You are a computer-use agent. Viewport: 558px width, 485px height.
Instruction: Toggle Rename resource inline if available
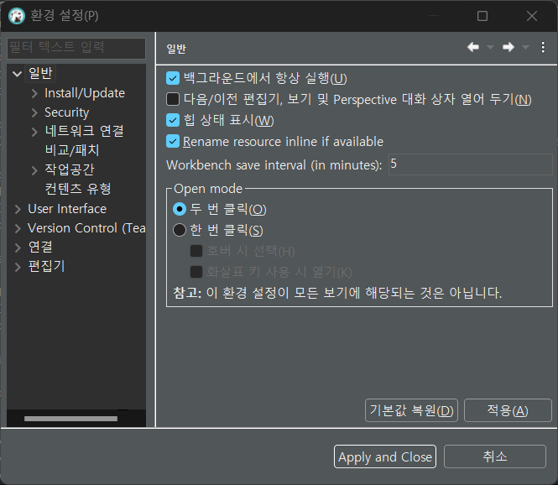coord(173,141)
